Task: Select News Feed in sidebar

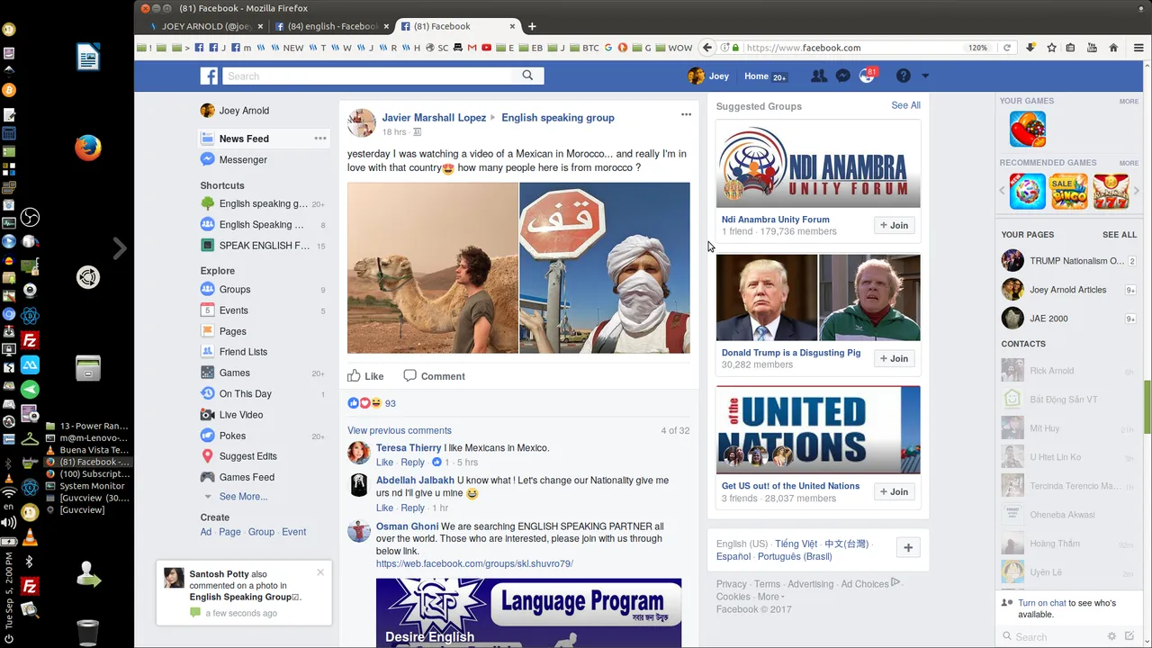Action: [x=244, y=139]
